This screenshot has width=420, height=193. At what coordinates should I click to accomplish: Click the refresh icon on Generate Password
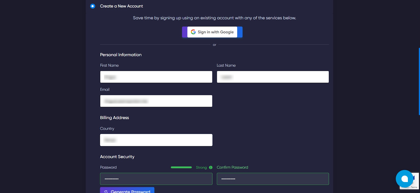coord(106,191)
